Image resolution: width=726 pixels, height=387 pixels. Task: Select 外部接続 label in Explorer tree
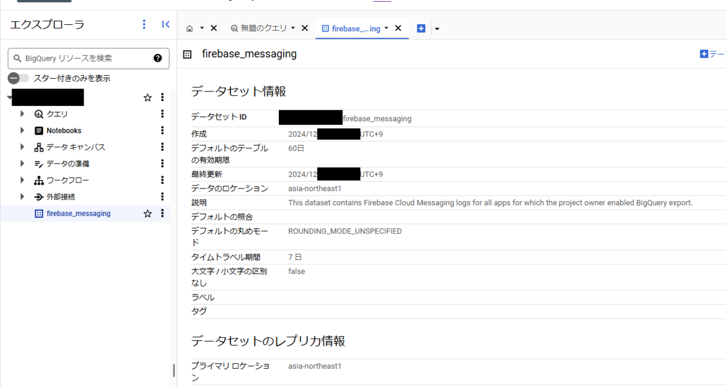click(61, 197)
